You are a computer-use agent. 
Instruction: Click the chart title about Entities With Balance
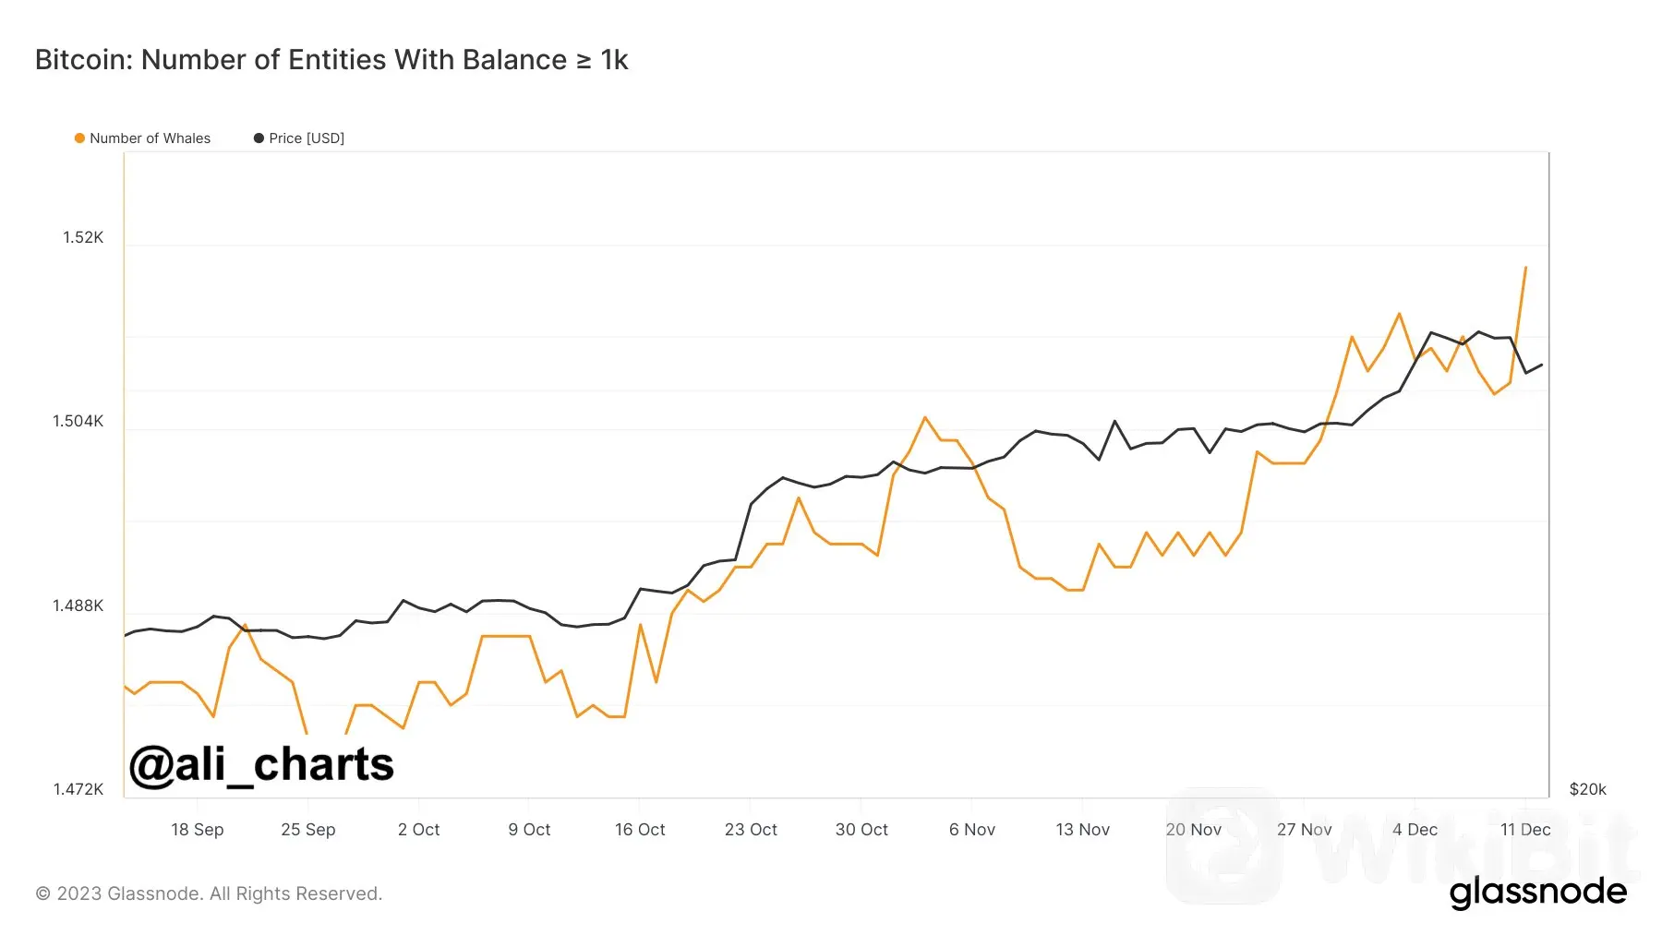(331, 60)
